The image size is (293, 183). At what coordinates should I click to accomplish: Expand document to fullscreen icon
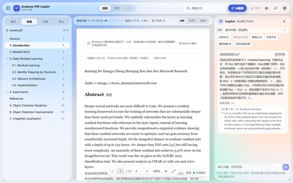click(x=174, y=171)
